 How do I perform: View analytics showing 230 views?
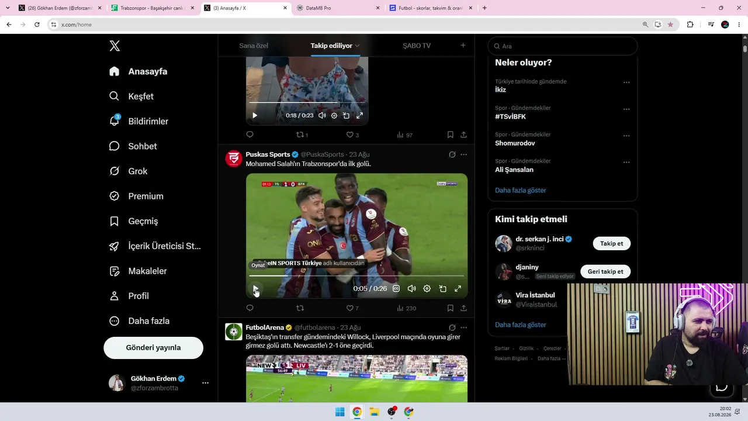tap(406, 308)
